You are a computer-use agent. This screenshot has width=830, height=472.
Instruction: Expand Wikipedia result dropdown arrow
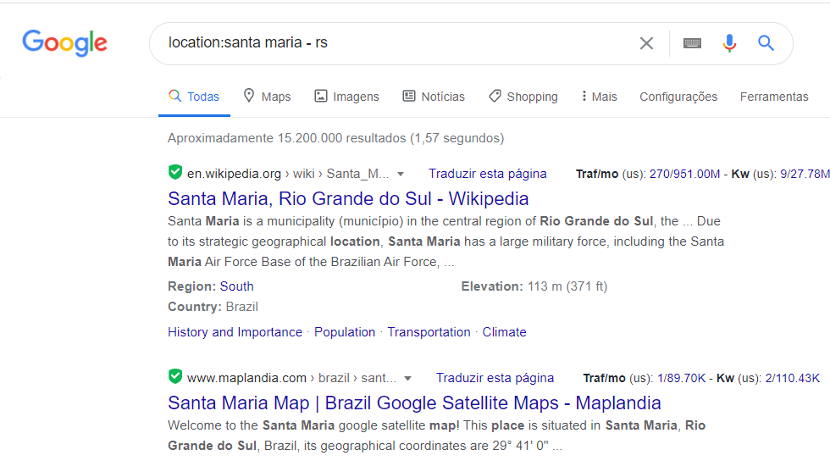click(401, 174)
